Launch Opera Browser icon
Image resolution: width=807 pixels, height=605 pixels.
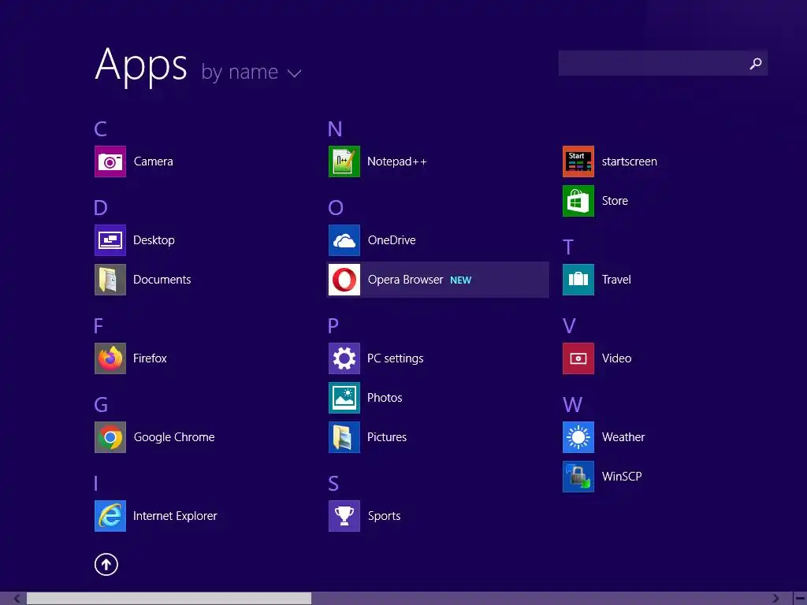click(344, 280)
